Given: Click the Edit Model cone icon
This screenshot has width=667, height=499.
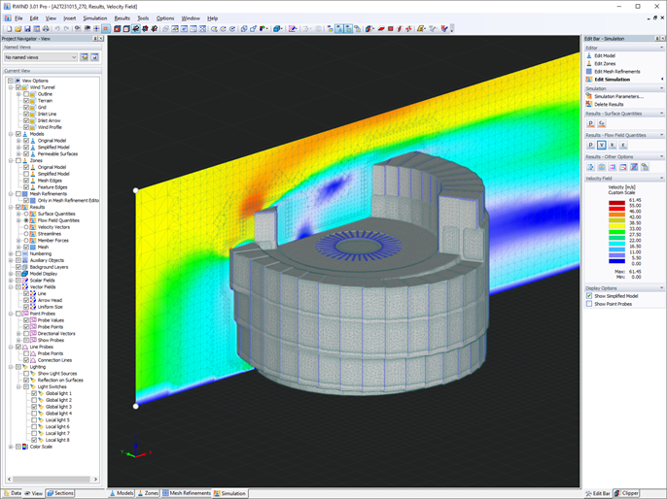Looking at the screenshot, I should pos(589,55).
